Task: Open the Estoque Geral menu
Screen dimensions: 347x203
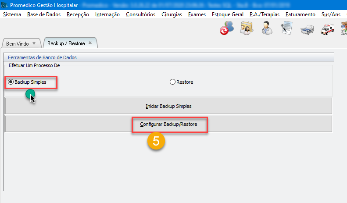Action: coord(227,14)
